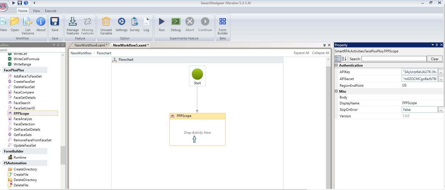This screenshot has width=445, height=190.
Task: Click Collapse All in the designer
Action: coord(320,53)
